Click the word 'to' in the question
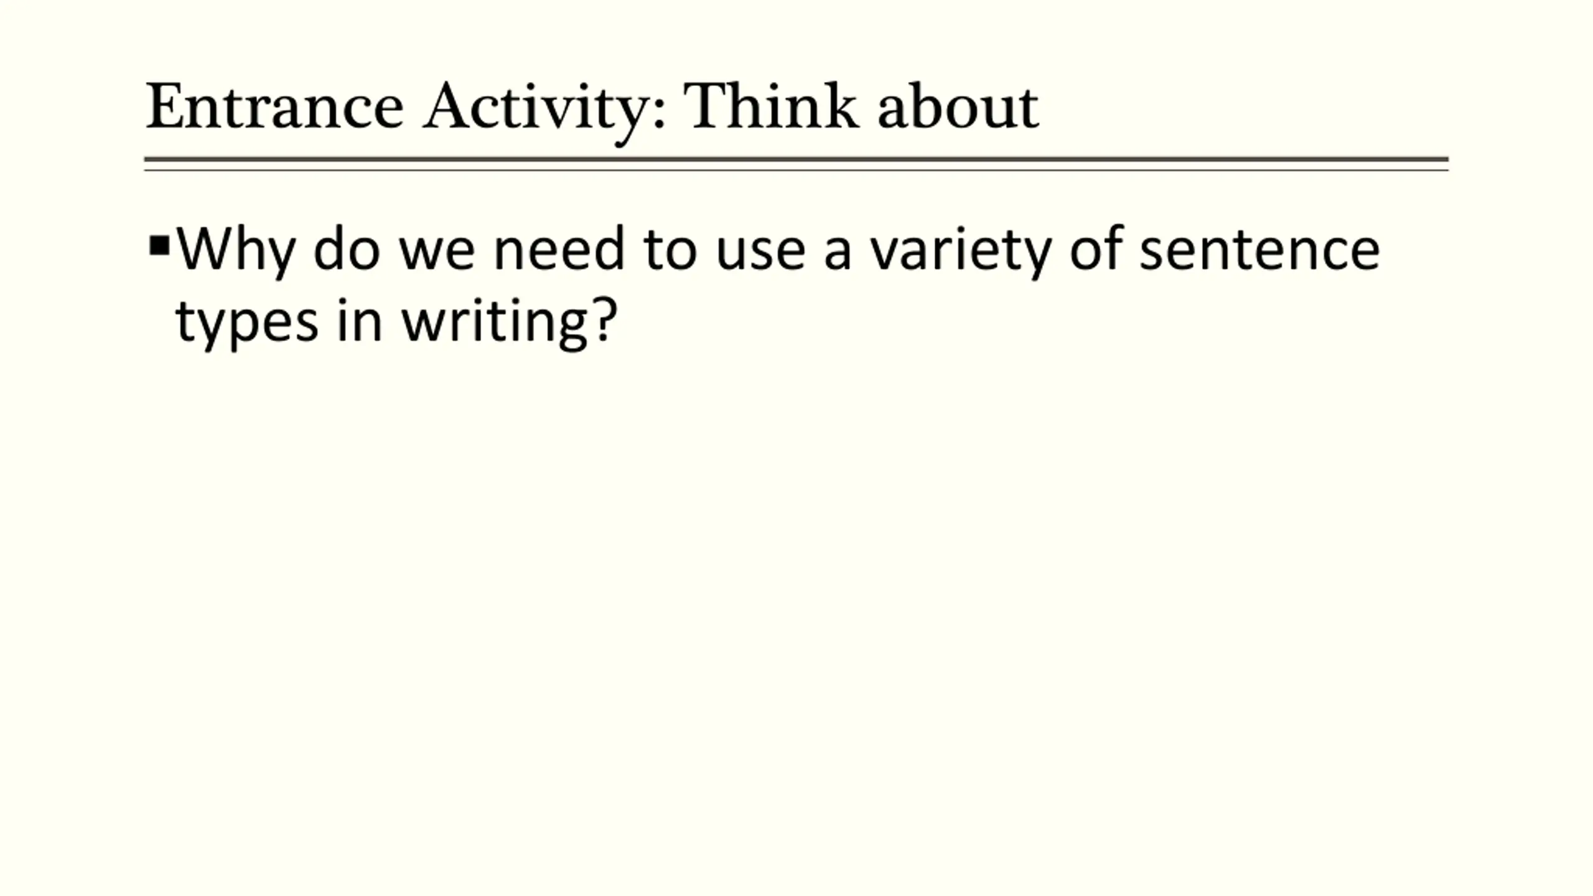 pyautogui.click(x=670, y=252)
